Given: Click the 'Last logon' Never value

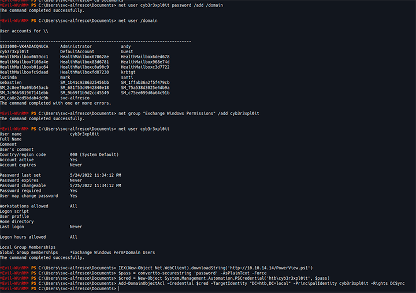Looking at the screenshot, I should [76, 227].
